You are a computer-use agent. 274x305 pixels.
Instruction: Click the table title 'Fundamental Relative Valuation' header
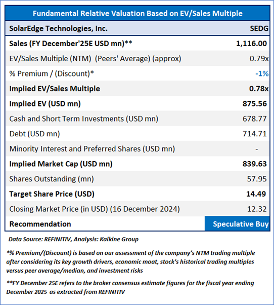(x=138, y=13)
